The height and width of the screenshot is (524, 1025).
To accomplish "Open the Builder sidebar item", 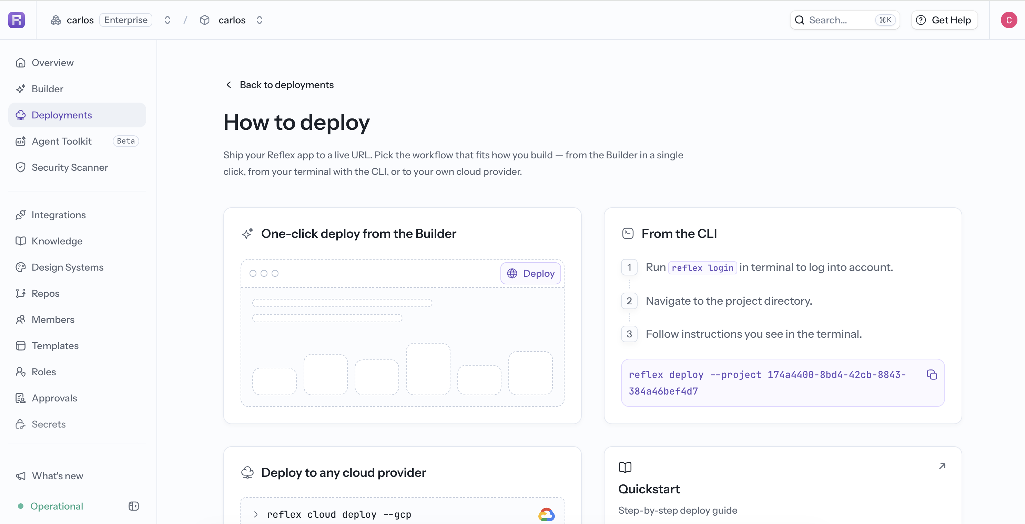I will tap(77, 89).
